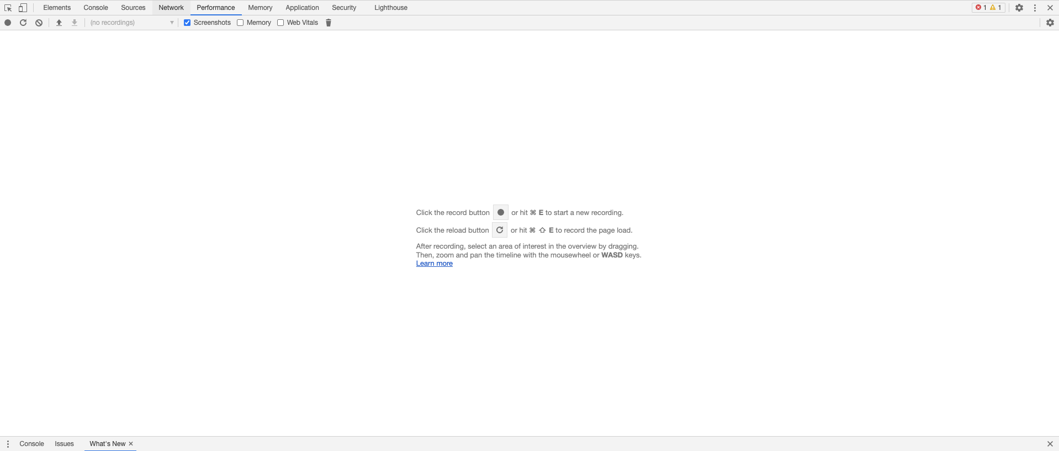
Task: Click the yellow warning count badge
Action: [x=996, y=8]
